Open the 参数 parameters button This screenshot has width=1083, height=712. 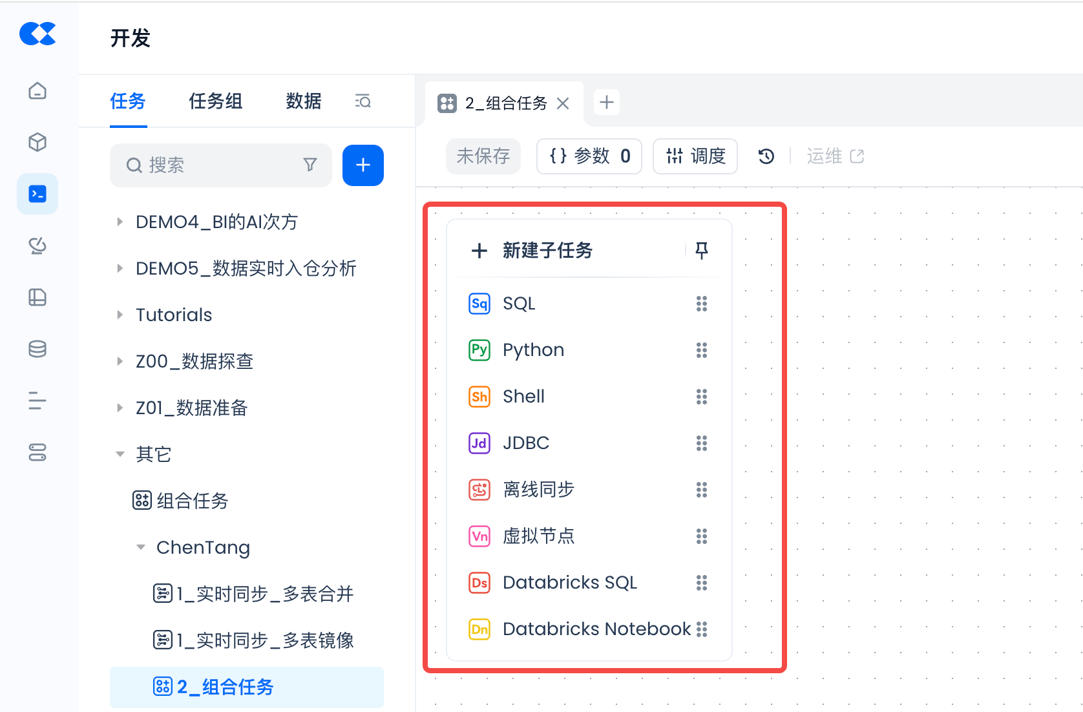tap(589, 156)
